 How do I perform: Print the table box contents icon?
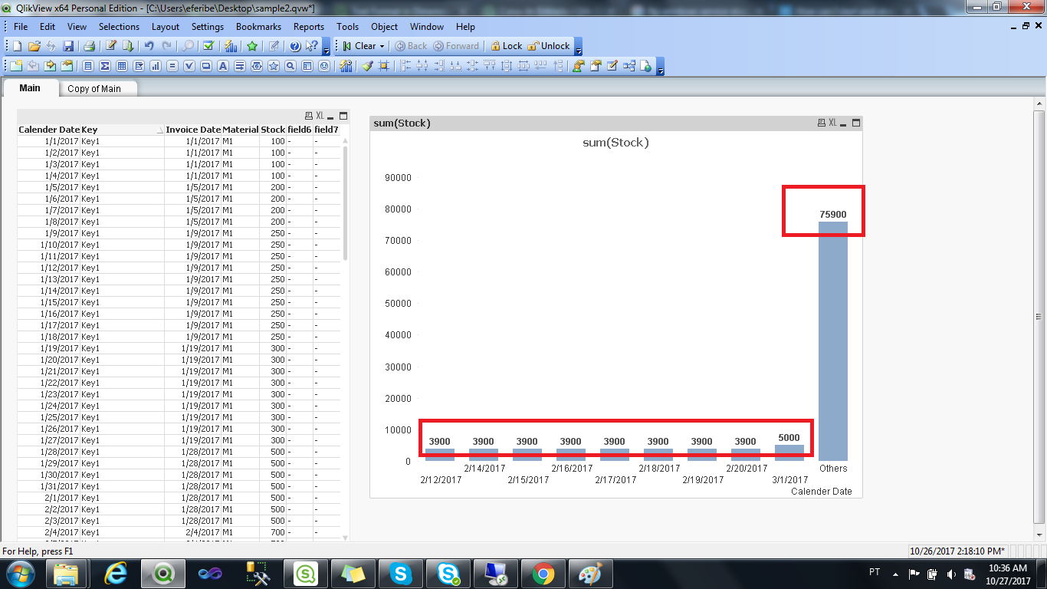tap(308, 116)
